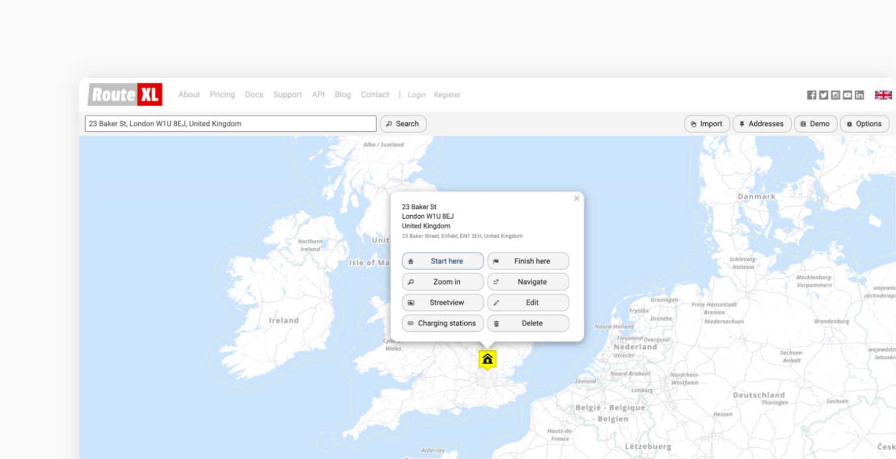Mark the address as Finish here
The image size is (896, 459).
tap(528, 261)
